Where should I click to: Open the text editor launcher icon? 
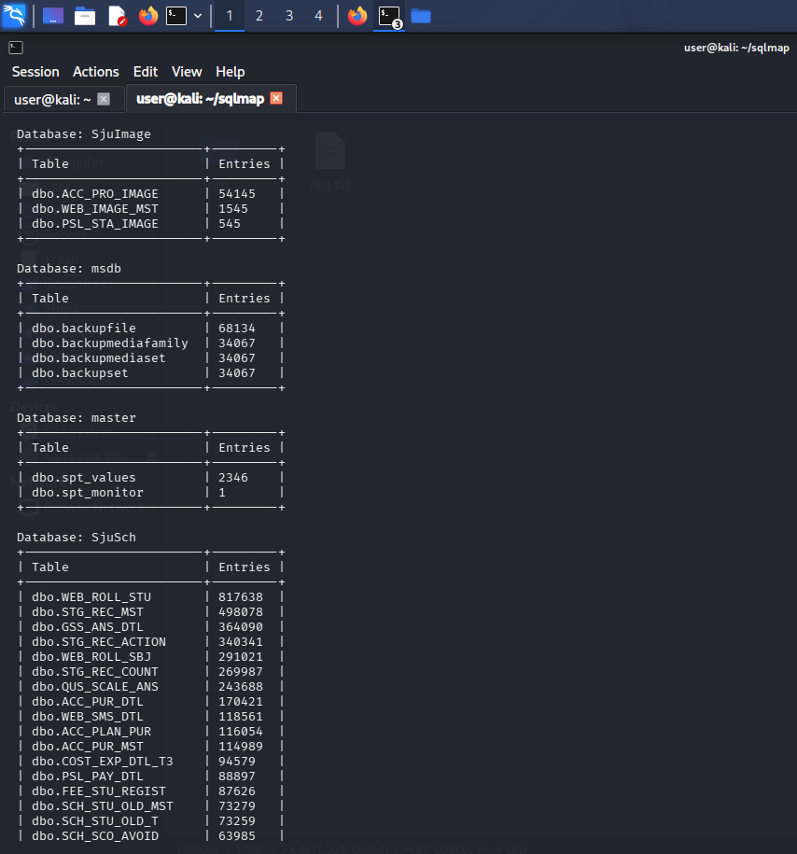tap(117, 16)
